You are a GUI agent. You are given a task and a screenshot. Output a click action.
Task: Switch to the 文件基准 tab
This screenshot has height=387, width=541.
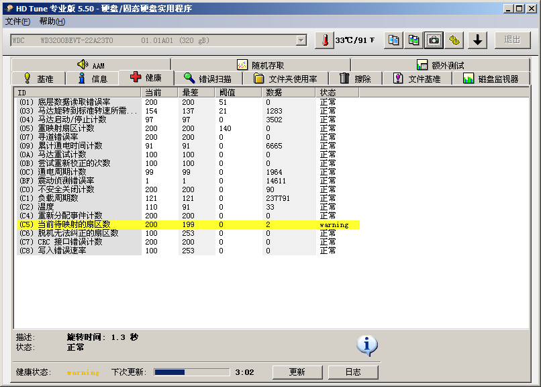coord(417,79)
